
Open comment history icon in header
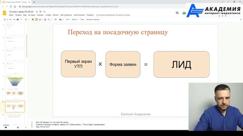click(x=177, y=13)
